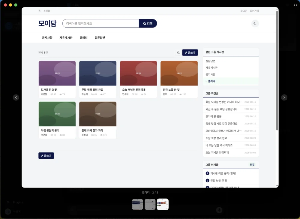Image resolution: width=300 pixels, height=219 pixels.
Task: Select the active 갤러리 sidebar entry
Action: (231, 81)
